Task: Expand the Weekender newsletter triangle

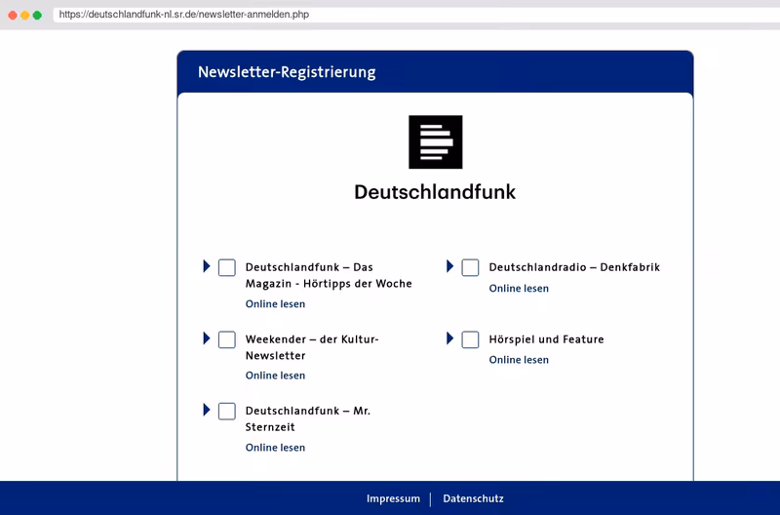Action: [207, 338]
